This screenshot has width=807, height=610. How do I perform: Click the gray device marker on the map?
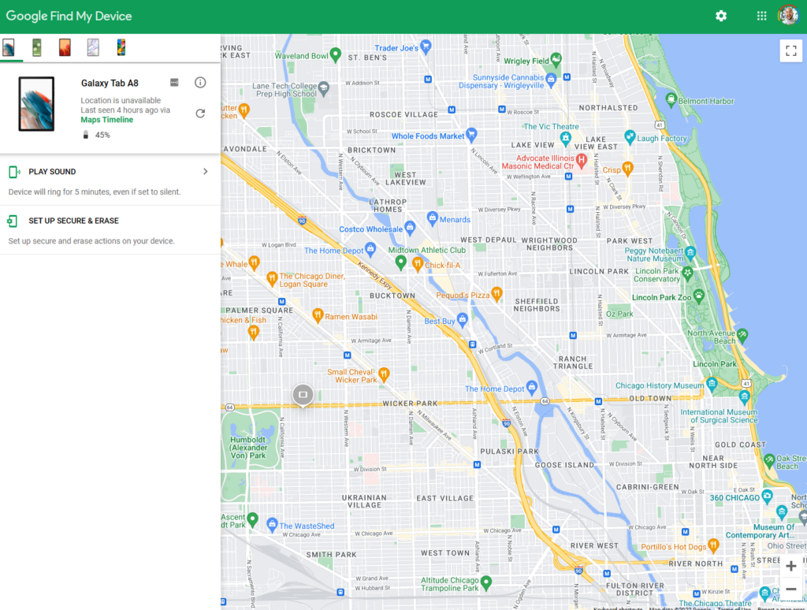303,394
